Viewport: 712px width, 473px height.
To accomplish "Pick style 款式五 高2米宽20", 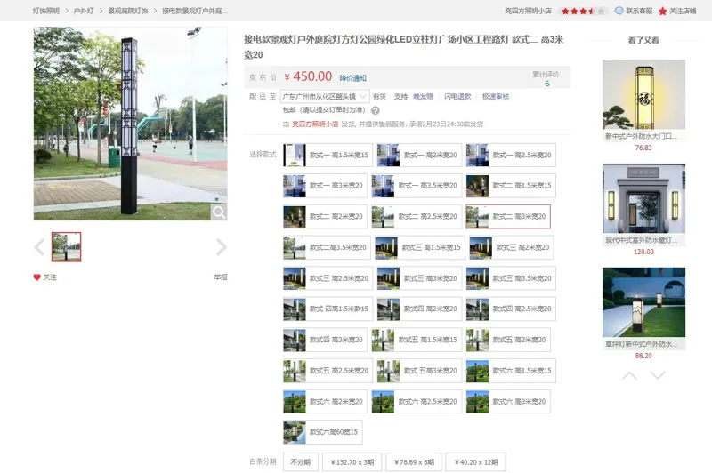I will point(508,340).
